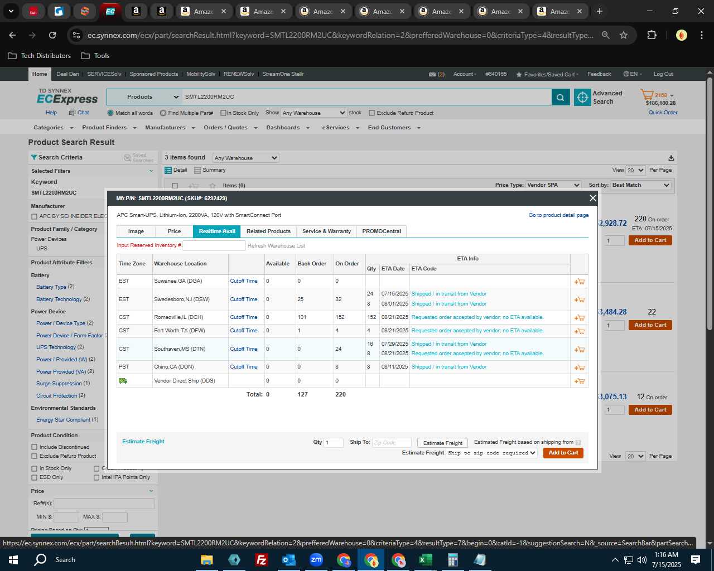Viewport: 714px width, 571px height.
Task: Click Refresh Warehouse List link
Action: [x=276, y=246]
